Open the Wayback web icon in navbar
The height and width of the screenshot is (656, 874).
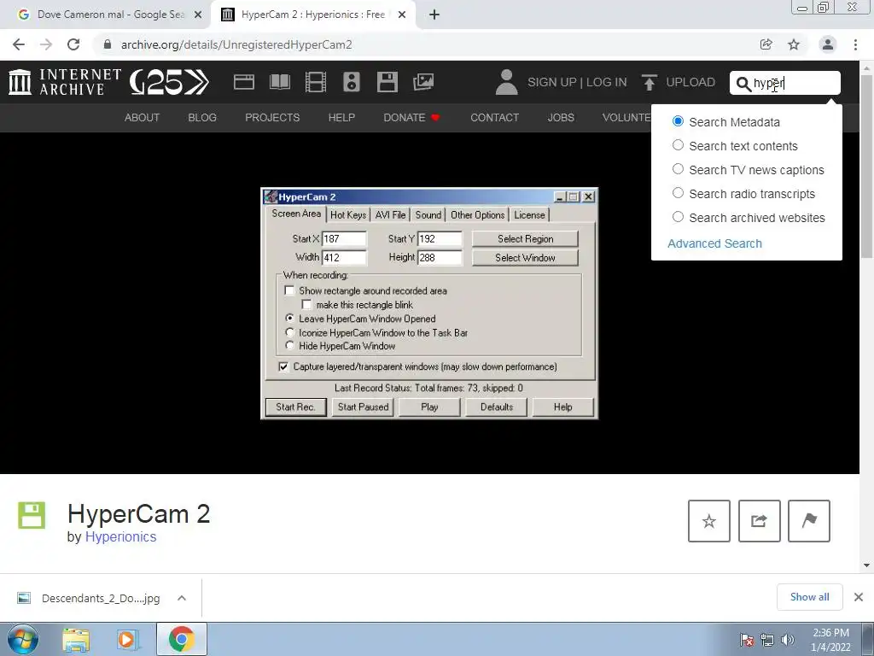point(243,82)
